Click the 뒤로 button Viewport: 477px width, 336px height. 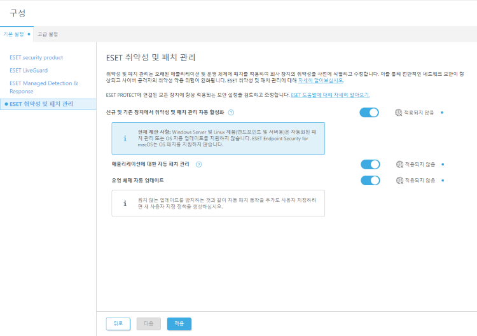(x=118, y=324)
